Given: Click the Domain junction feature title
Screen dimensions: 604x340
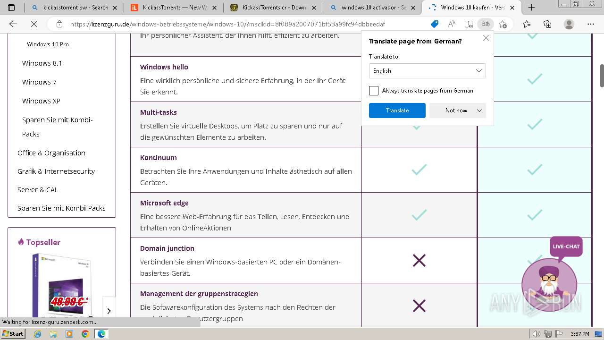Looking at the screenshot, I should pos(167,248).
